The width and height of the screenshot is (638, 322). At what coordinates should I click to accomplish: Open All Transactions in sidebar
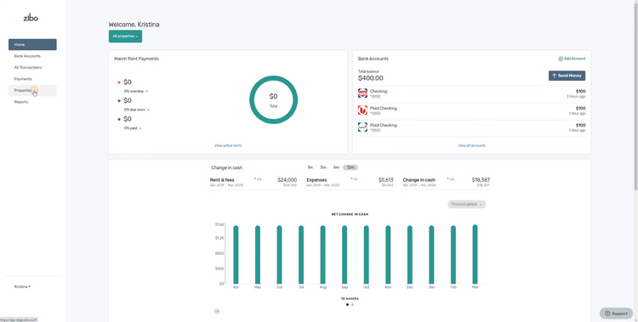point(32,67)
